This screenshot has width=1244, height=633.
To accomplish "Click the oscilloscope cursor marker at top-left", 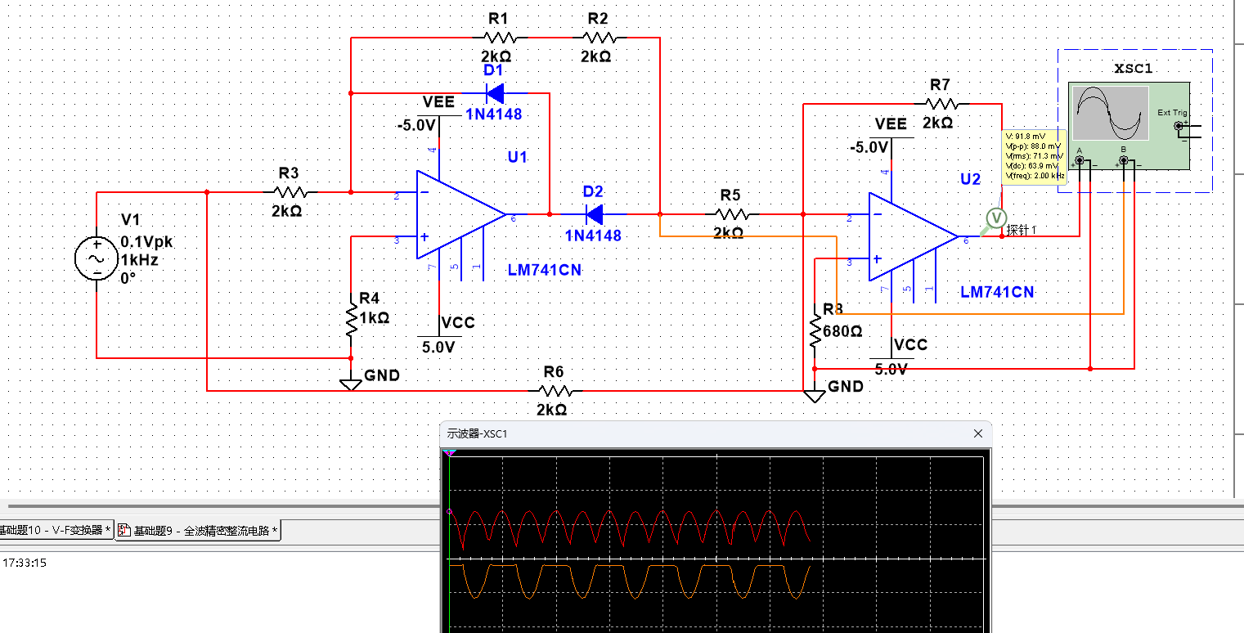I will [448, 452].
